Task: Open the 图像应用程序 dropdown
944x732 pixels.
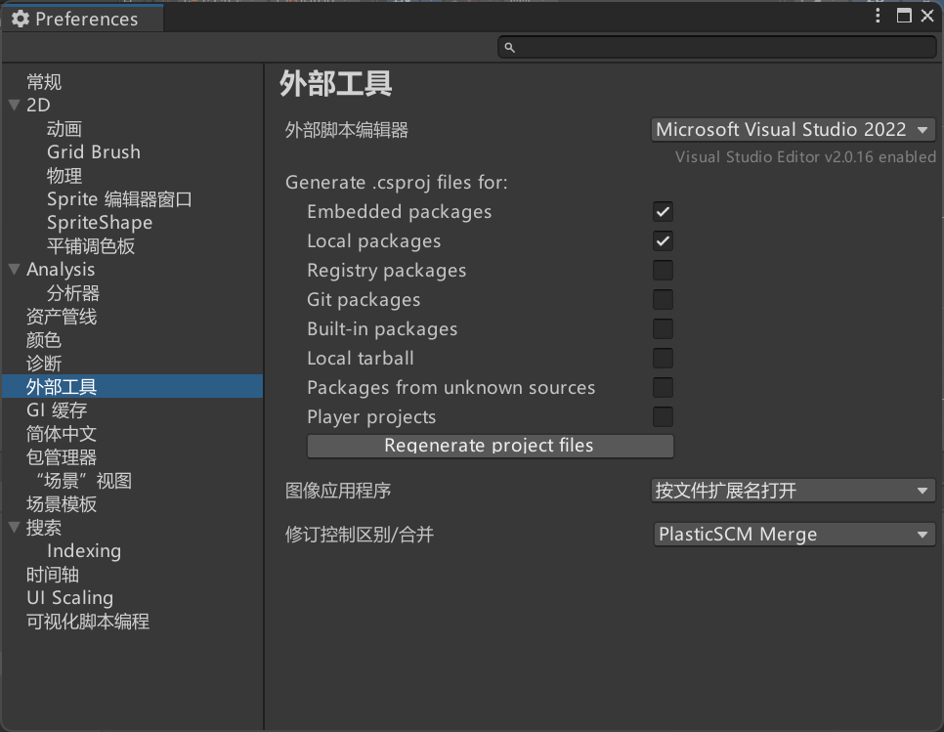Action: click(x=793, y=491)
